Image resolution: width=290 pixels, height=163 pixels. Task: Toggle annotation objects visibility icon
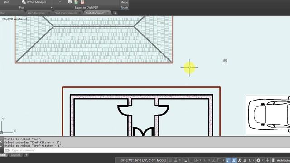(x=234, y=160)
